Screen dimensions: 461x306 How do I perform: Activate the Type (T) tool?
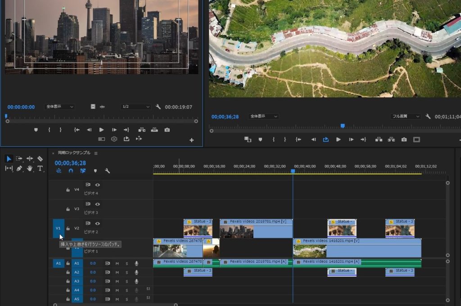pyautogui.click(x=40, y=168)
